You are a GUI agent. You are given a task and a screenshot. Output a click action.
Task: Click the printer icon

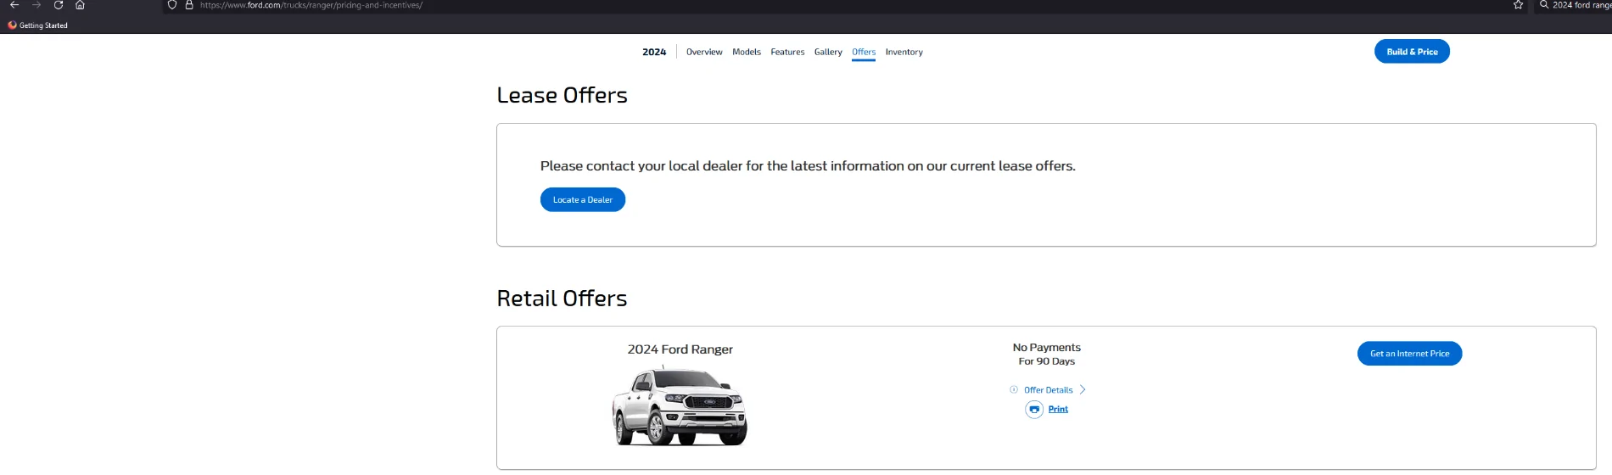[1034, 410]
